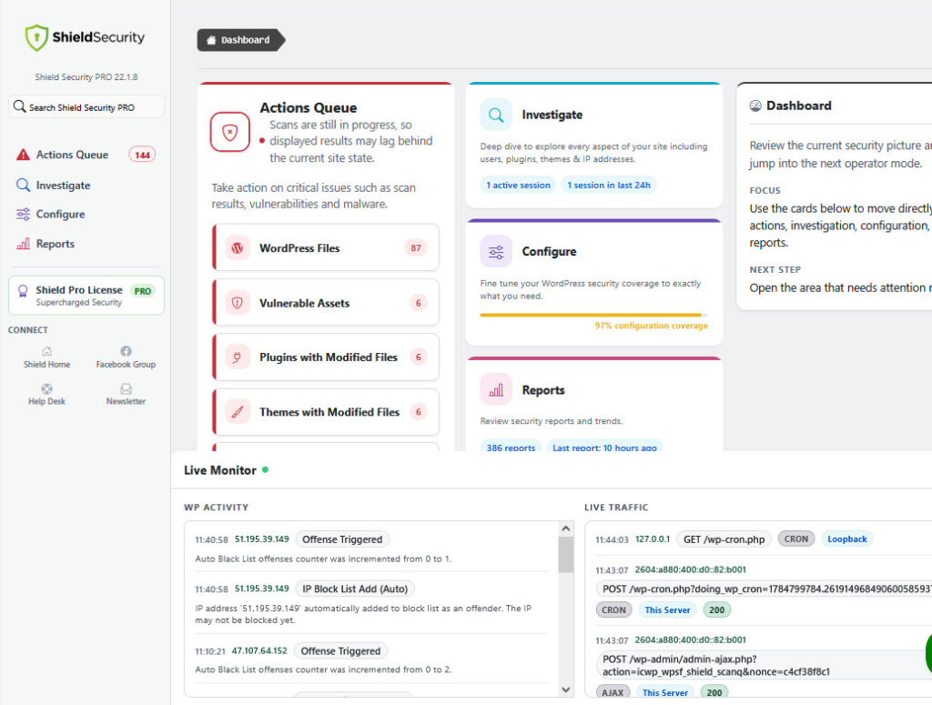Click the Reports bar chart icon in sidebar

tap(23, 244)
